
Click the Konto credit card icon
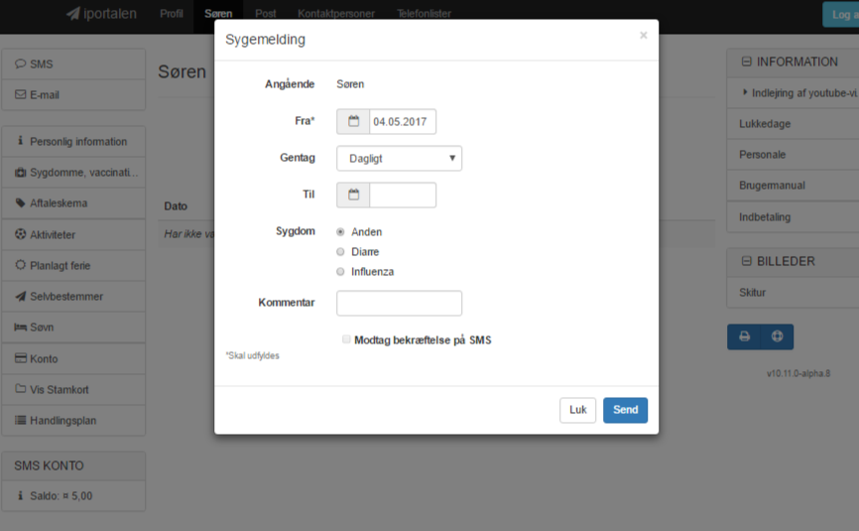click(x=20, y=358)
